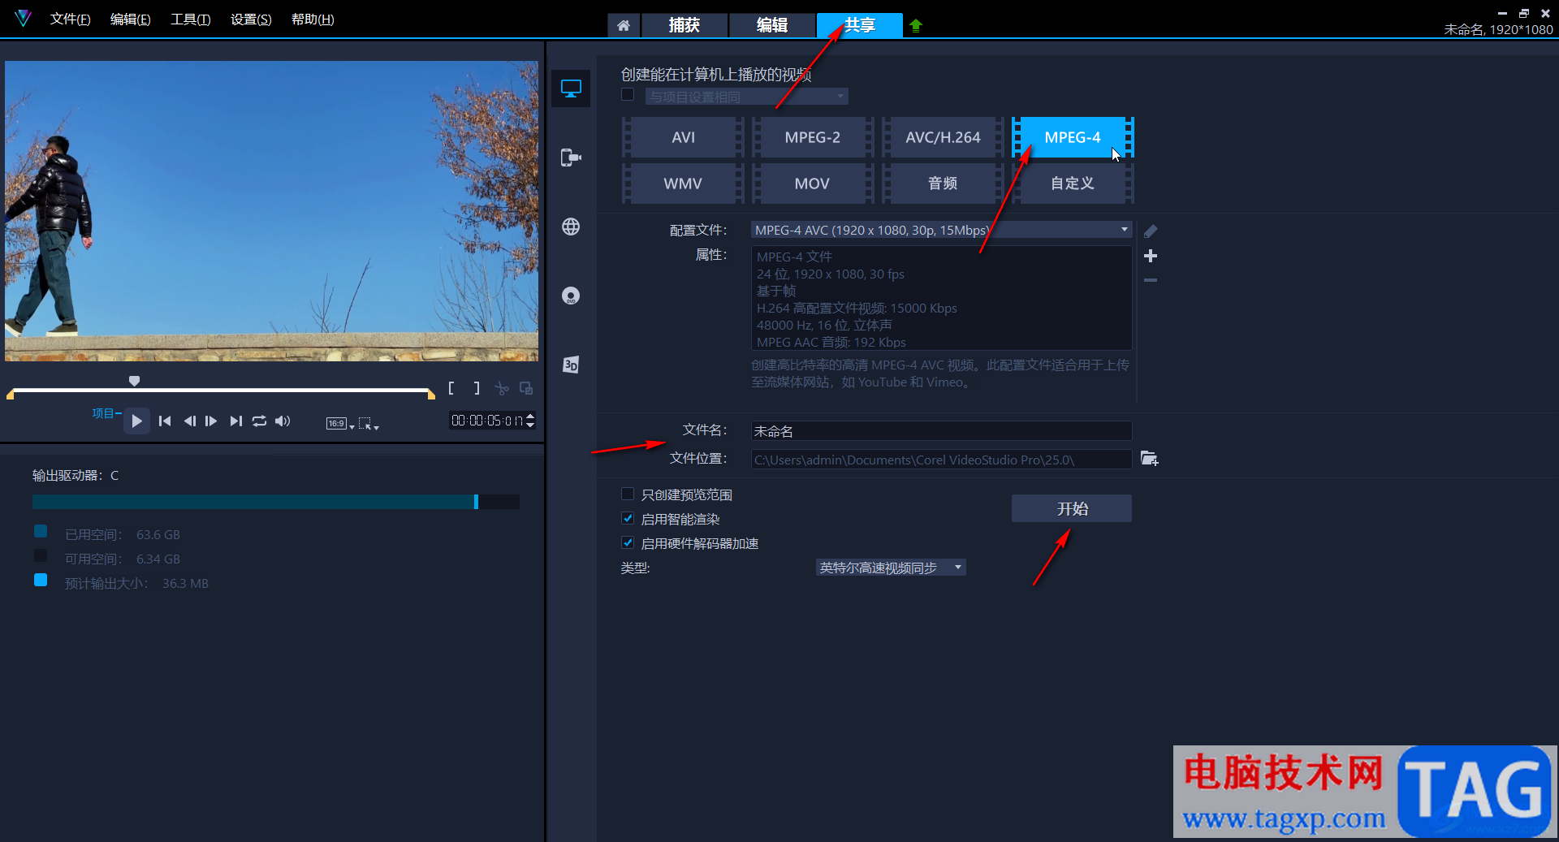This screenshot has width=1559, height=842.
Task: Click the 文件名 input field
Action: point(941,431)
